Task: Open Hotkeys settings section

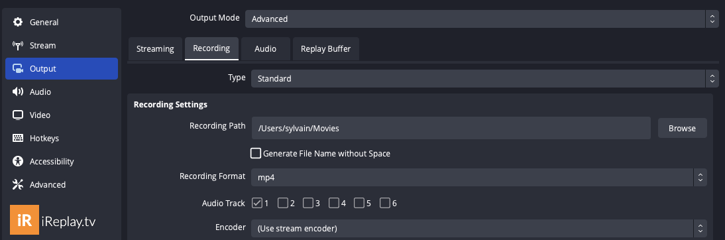Action: pyautogui.click(x=62, y=138)
